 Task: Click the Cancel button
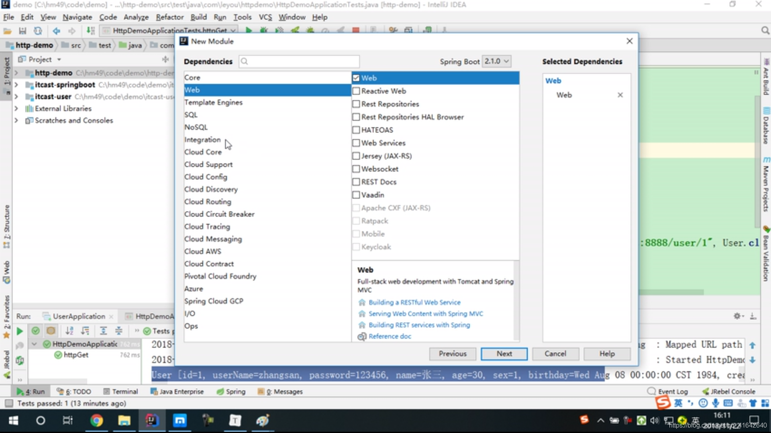(x=555, y=354)
